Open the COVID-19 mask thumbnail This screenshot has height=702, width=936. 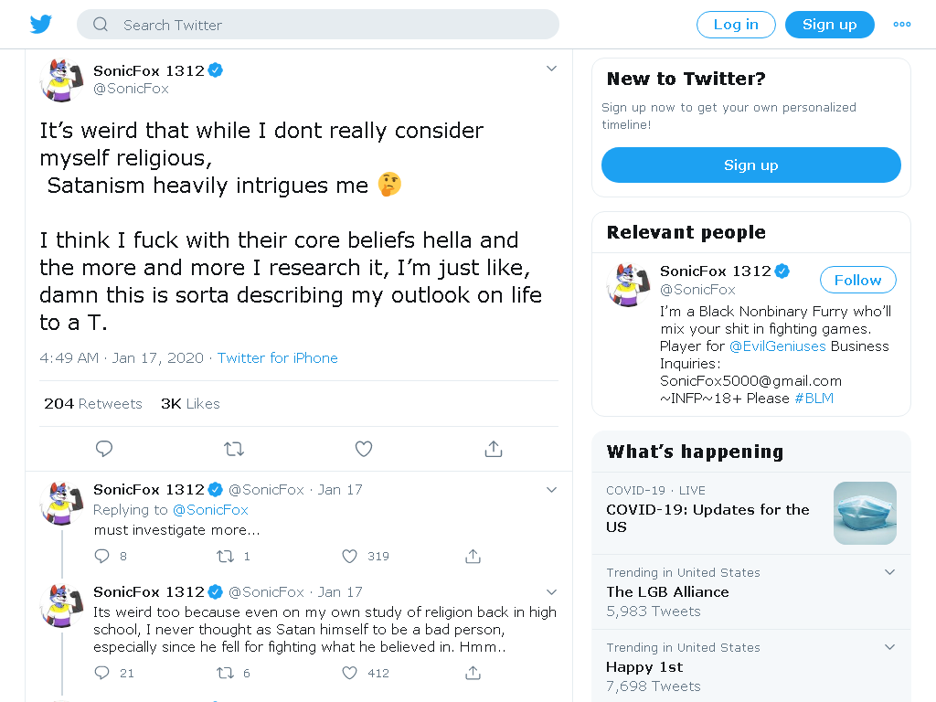click(865, 514)
